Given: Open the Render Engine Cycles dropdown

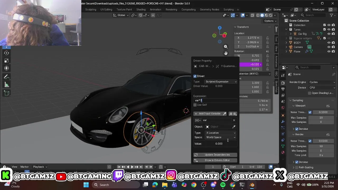Looking at the screenshot, I should coord(322,82).
